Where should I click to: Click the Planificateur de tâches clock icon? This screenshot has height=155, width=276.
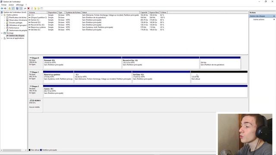point(7,18)
